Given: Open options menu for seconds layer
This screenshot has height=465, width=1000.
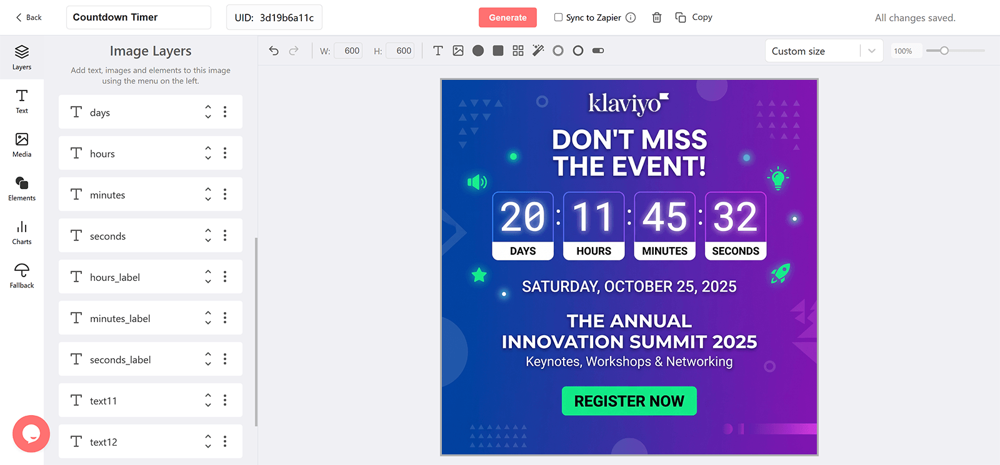Looking at the screenshot, I should click(x=225, y=235).
